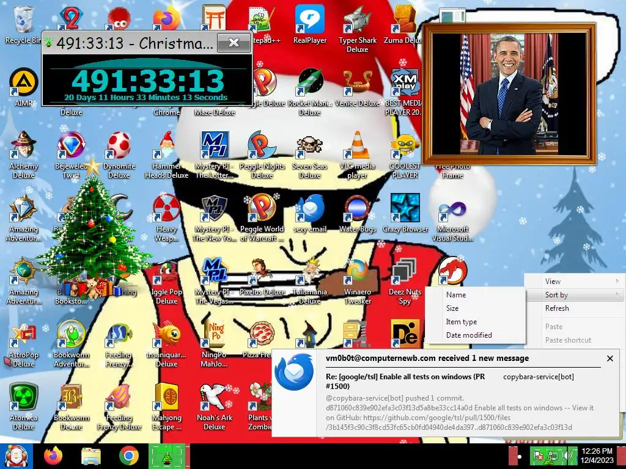Launch Chrome from the taskbar
Image resolution: width=626 pixels, height=469 pixels.
[128, 456]
